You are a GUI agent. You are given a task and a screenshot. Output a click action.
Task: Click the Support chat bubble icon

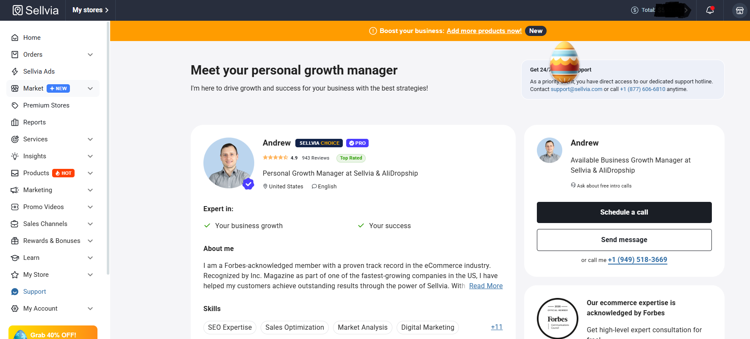[x=15, y=292]
